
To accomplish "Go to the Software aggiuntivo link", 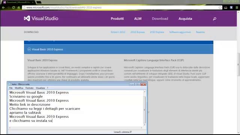I will (180, 32).
